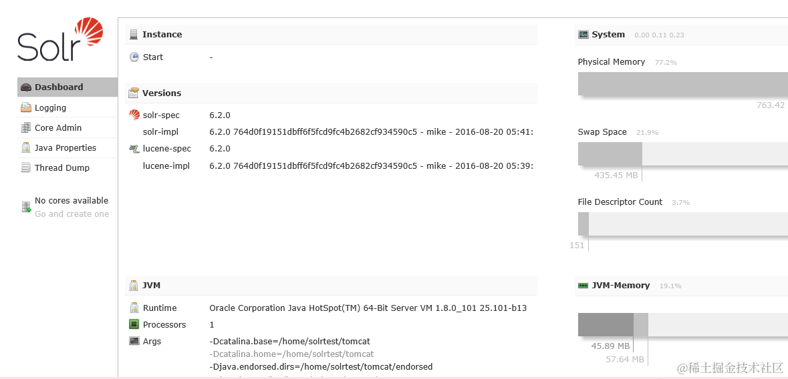Click the System section header

coord(682,35)
